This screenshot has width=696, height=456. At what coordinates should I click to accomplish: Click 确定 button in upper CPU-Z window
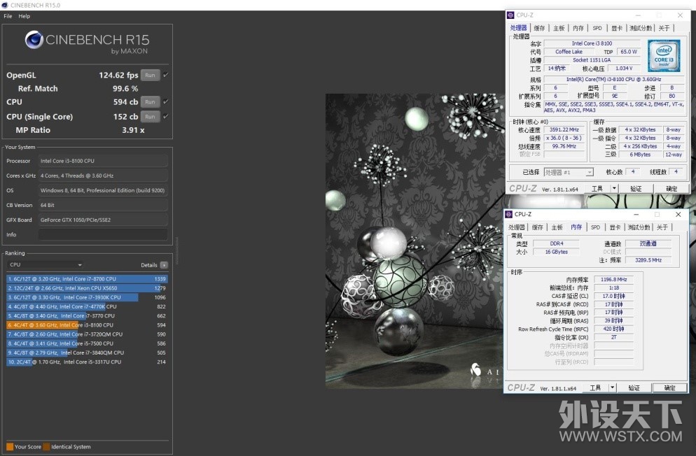click(671, 189)
